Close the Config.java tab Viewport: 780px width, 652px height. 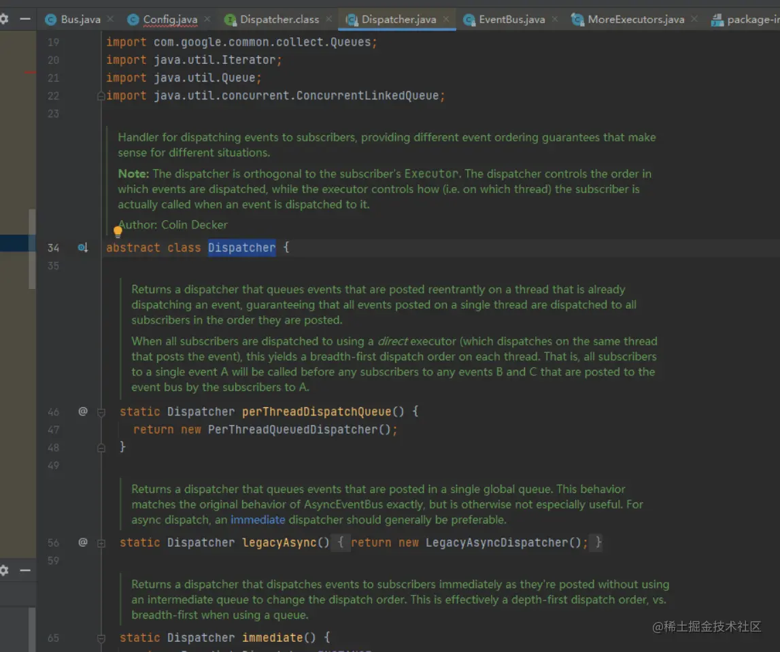click(207, 20)
